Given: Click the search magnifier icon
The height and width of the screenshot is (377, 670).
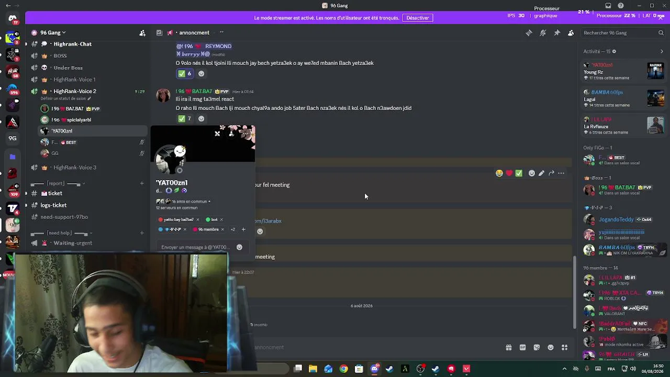Looking at the screenshot, I should point(661,32).
